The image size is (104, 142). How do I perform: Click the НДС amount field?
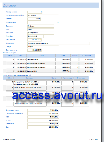click(43, 117)
